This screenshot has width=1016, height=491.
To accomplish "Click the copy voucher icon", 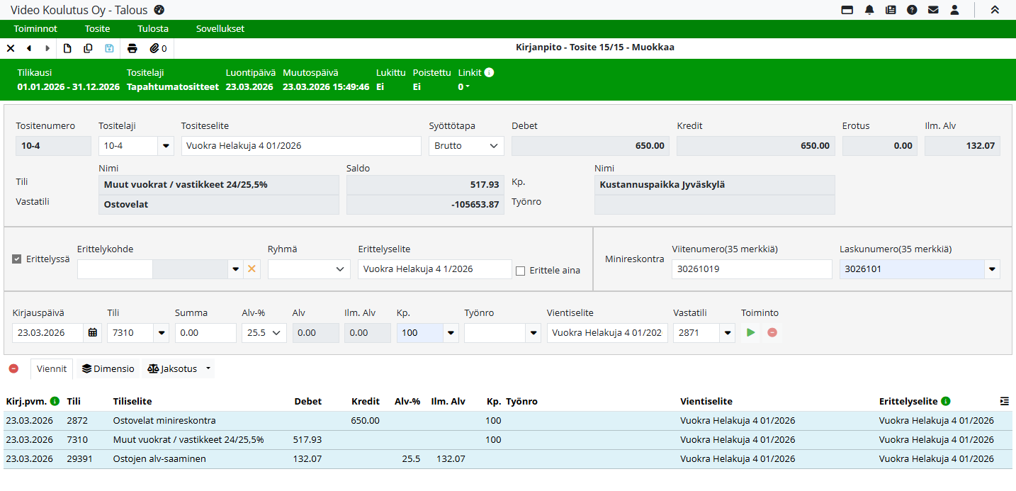I will [88, 49].
